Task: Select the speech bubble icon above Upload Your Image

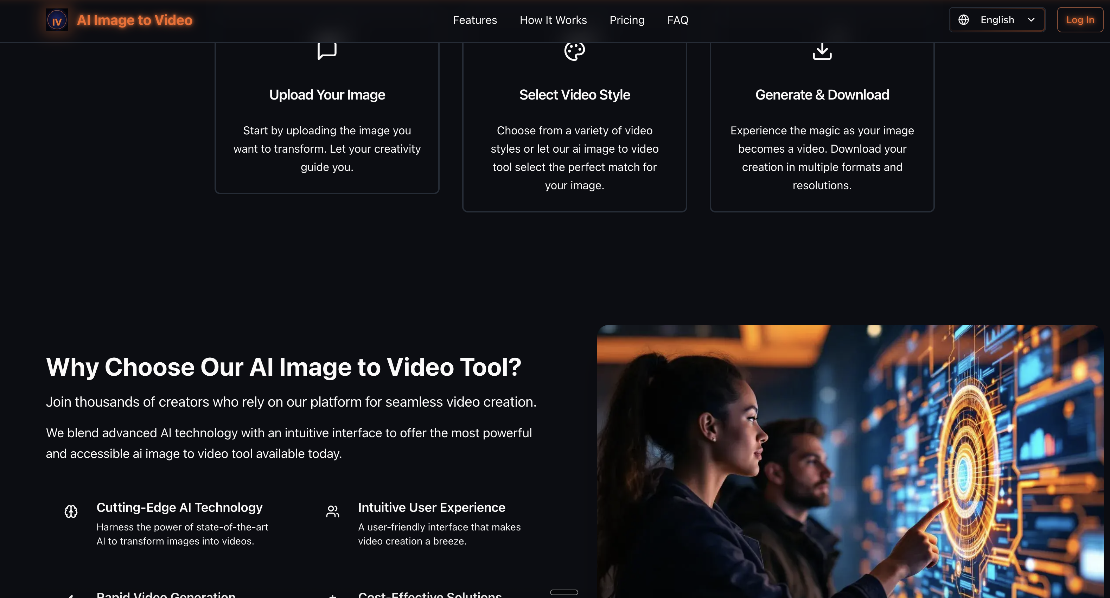Action: pos(327,50)
